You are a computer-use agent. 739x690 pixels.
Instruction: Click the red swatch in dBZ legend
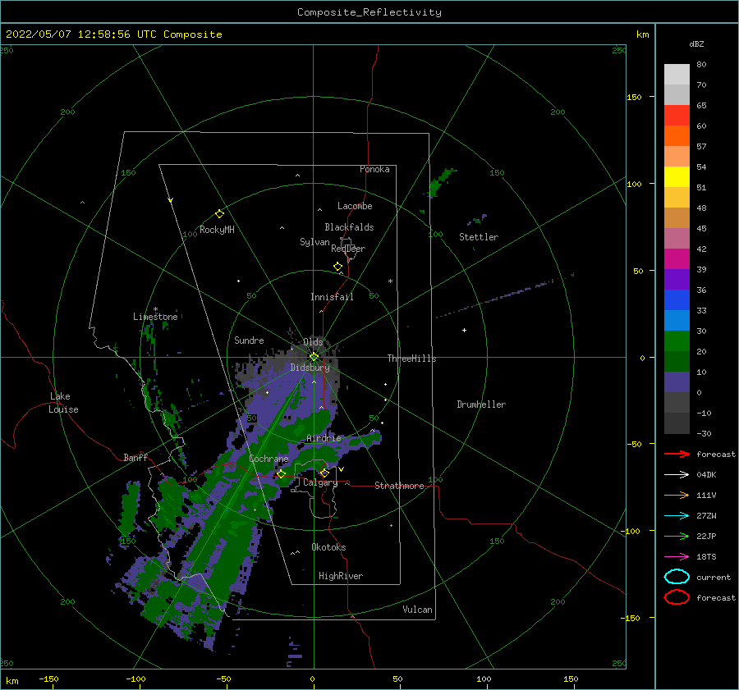(x=677, y=116)
